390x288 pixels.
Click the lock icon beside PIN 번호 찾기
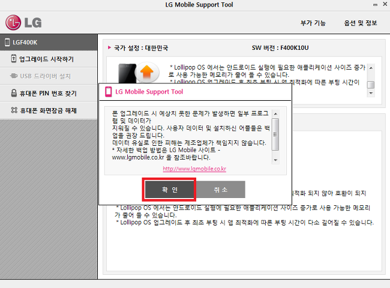coord(14,93)
